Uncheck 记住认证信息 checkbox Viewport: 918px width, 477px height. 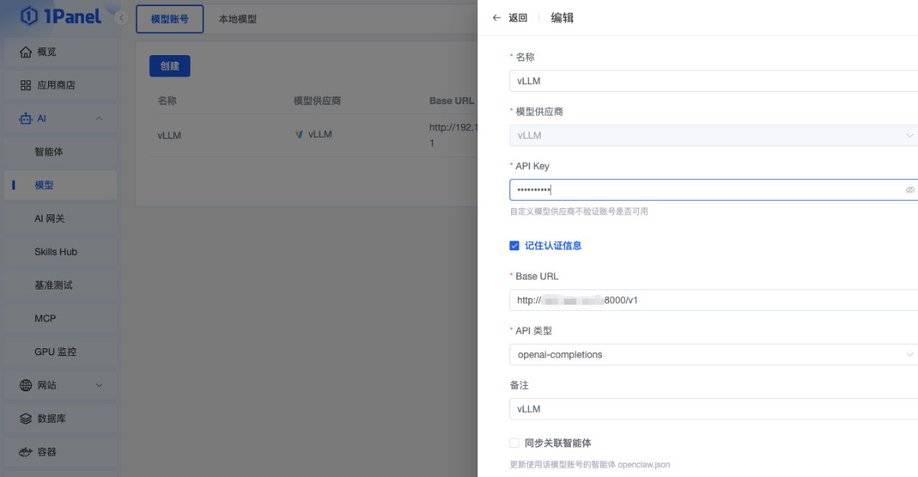click(514, 246)
